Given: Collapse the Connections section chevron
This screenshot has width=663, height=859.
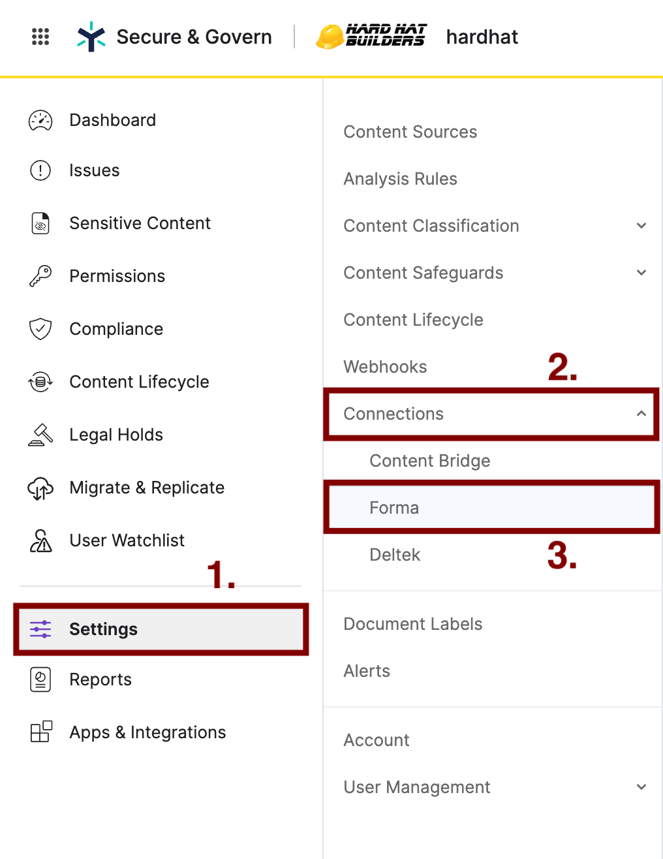Looking at the screenshot, I should tap(641, 414).
